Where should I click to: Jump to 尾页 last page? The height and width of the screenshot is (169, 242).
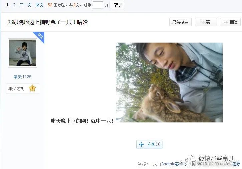(40, 5)
